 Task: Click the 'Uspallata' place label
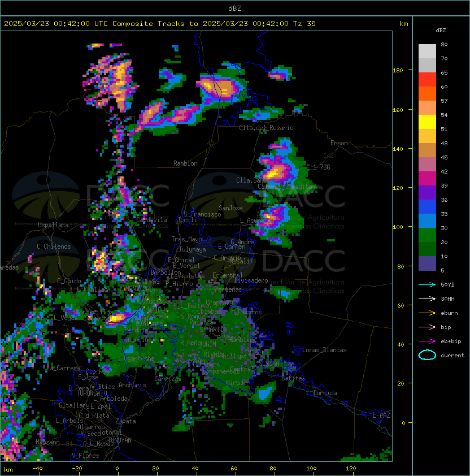tap(53, 225)
